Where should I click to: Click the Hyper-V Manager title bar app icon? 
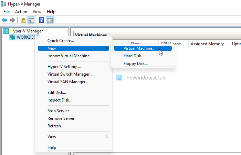(x=3, y=4)
